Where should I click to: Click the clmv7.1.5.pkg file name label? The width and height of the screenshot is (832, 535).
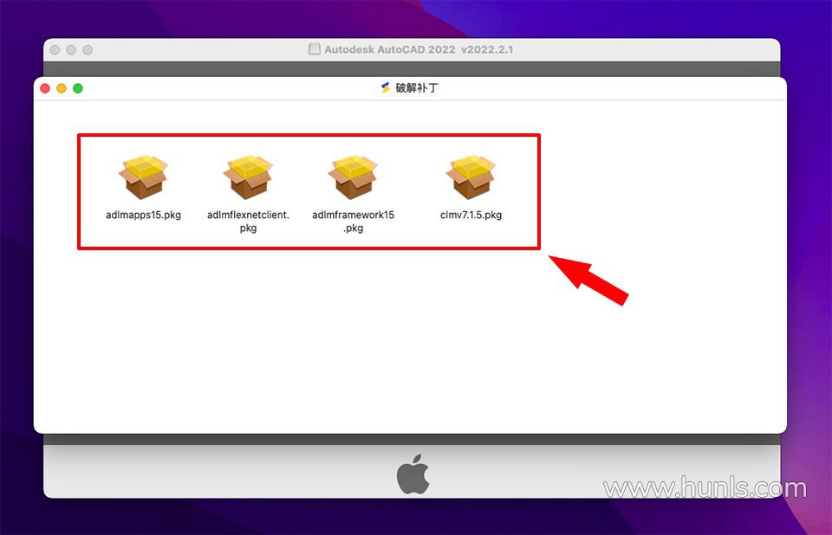pyautogui.click(x=471, y=215)
